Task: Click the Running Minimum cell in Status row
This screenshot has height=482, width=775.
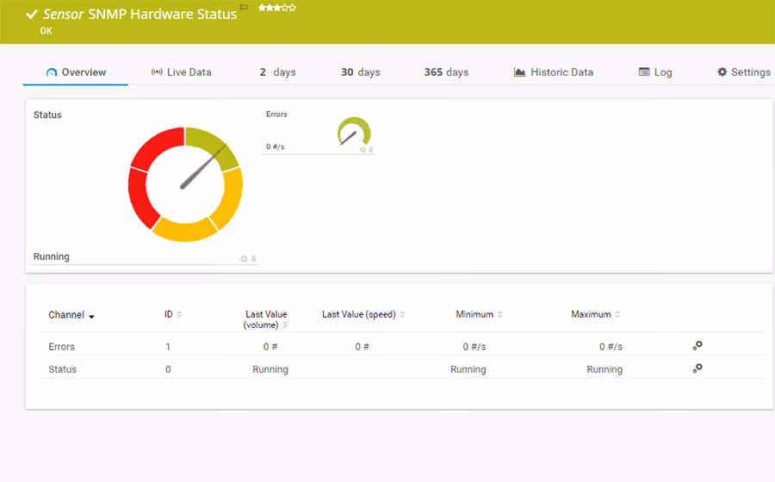Action: (468, 369)
